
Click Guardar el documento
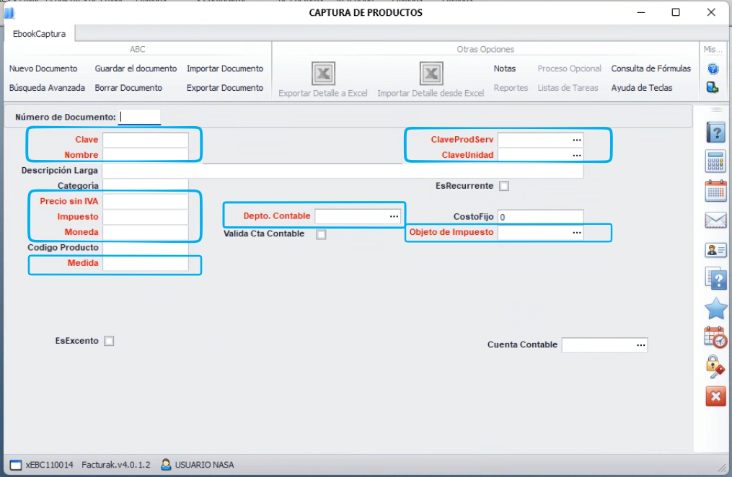click(136, 68)
